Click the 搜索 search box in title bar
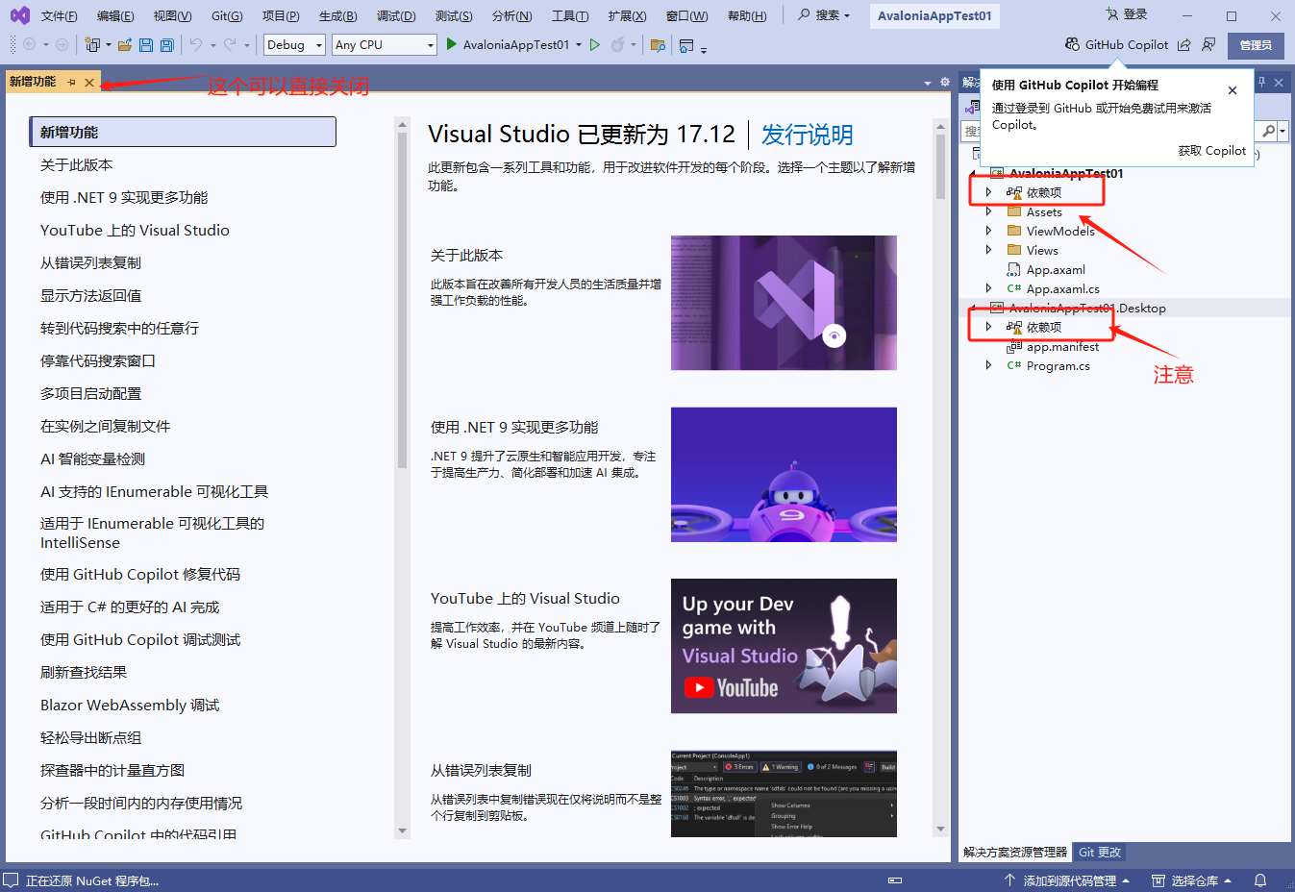The width and height of the screenshot is (1295, 892). [825, 15]
